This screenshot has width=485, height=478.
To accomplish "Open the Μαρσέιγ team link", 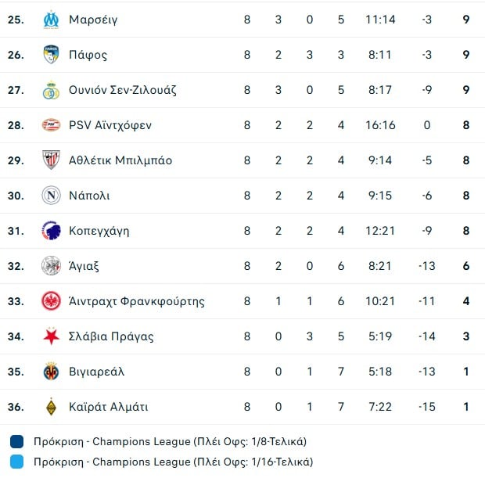I will 93,20.
